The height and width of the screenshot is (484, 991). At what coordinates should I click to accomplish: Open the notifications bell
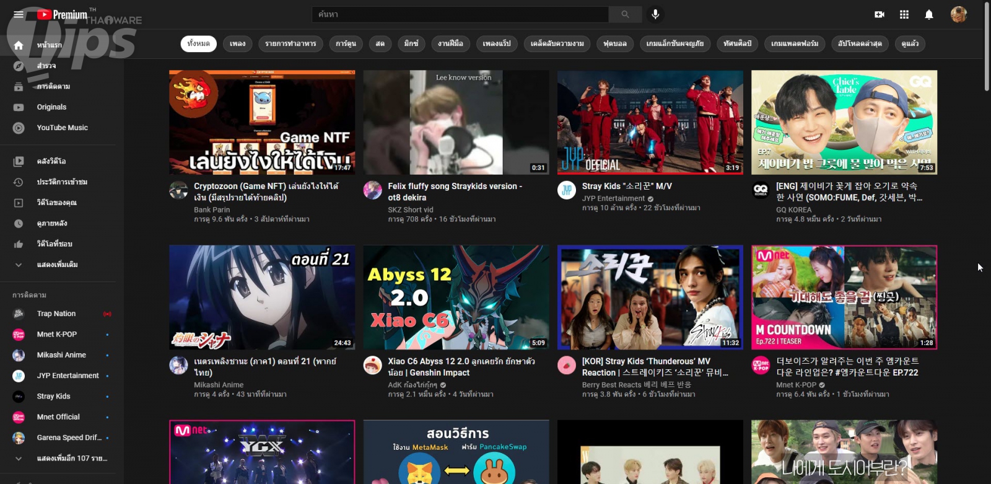coord(929,14)
